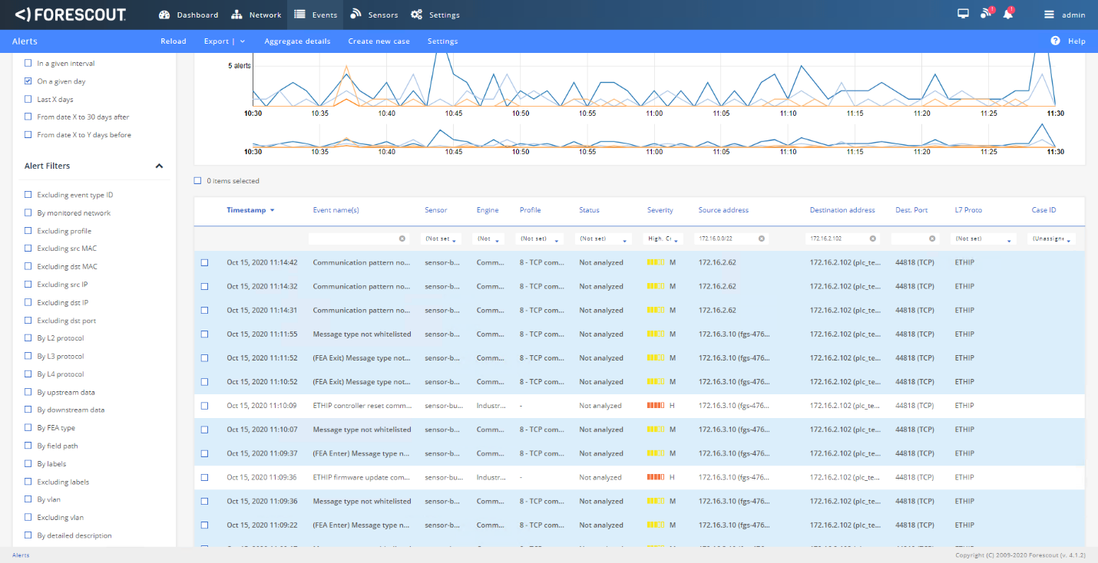Open the Events menu
The image size is (1098, 563).
coord(316,15)
